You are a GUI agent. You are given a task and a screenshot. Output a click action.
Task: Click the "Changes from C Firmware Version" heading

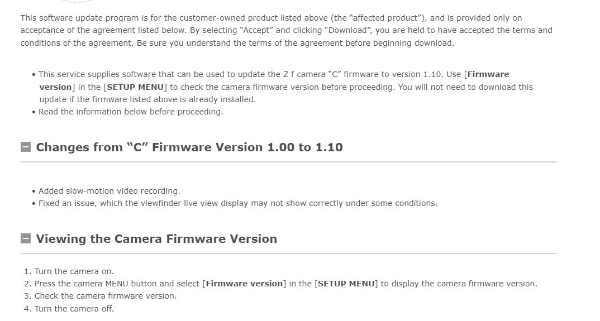[189, 147]
